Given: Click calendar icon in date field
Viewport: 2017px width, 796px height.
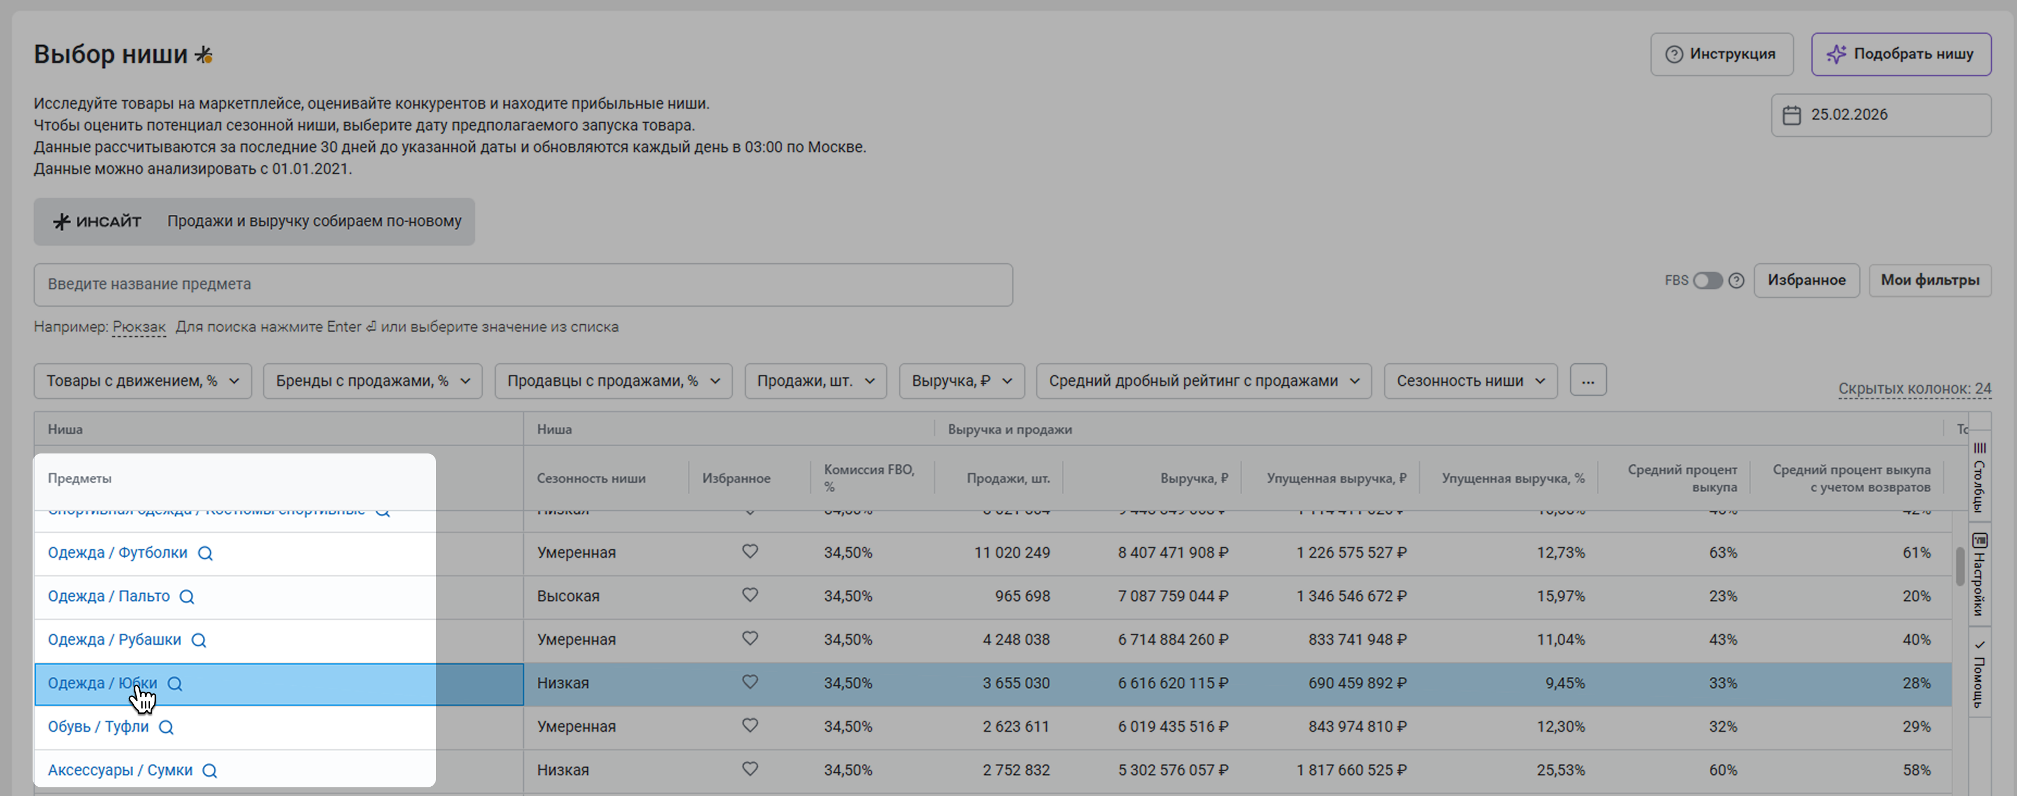Looking at the screenshot, I should point(1791,115).
